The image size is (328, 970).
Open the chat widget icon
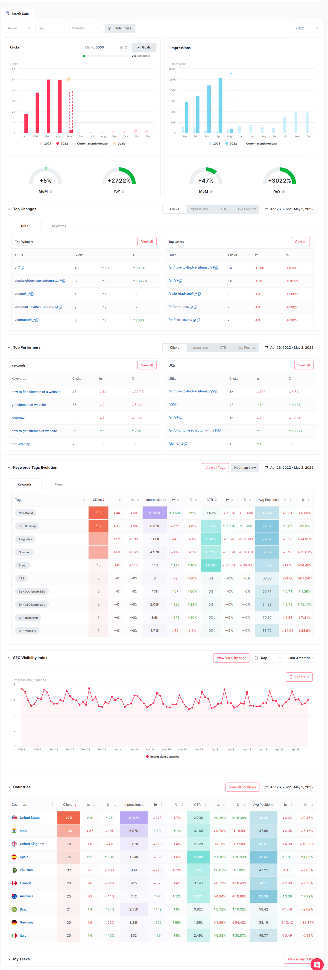pos(317,964)
